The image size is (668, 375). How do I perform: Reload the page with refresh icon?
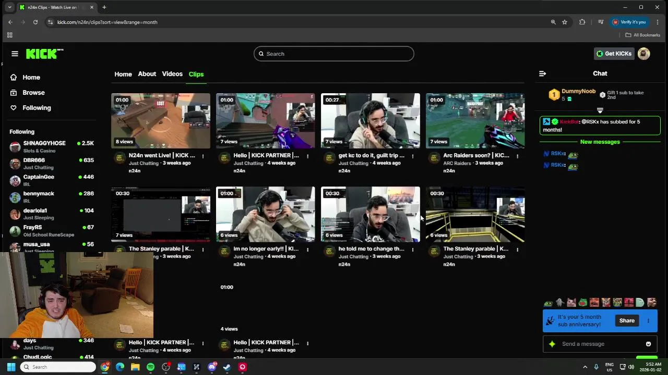35,22
